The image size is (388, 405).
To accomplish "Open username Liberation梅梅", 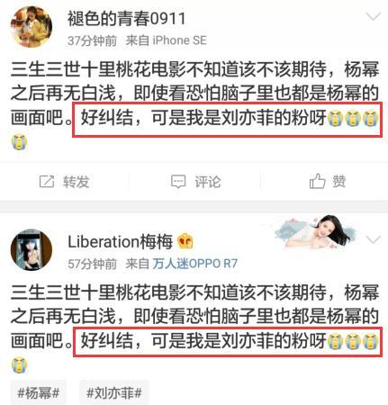I will pyautogui.click(x=121, y=241).
